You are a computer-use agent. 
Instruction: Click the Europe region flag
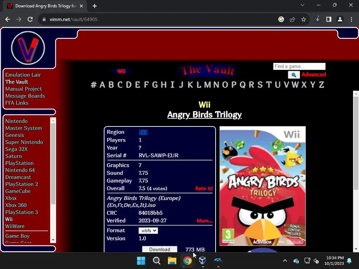(x=143, y=132)
